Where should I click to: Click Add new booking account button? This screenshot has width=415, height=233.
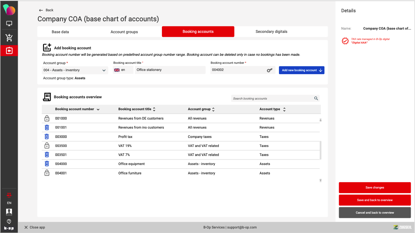pyautogui.click(x=301, y=70)
